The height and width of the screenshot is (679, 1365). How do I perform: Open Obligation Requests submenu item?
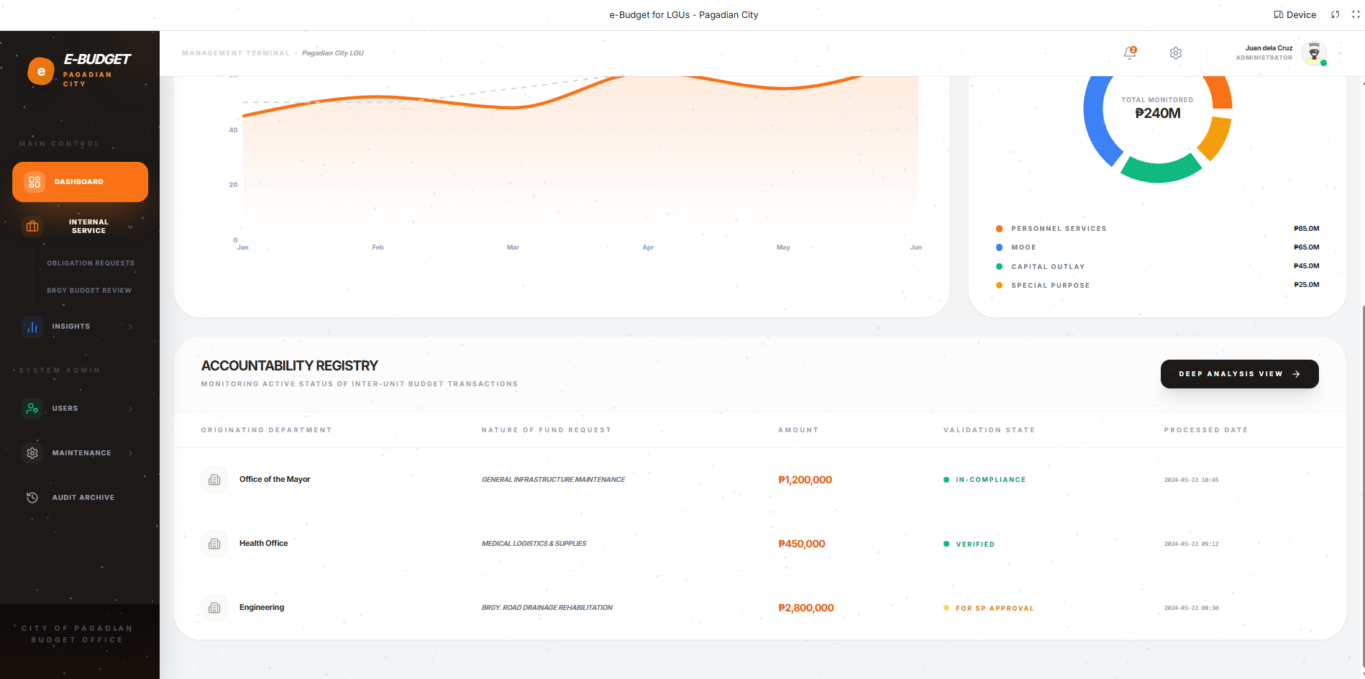91,263
